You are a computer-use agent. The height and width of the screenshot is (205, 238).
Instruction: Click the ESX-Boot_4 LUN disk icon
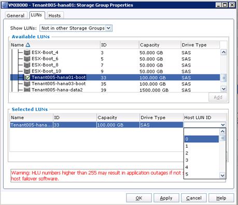(27, 52)
